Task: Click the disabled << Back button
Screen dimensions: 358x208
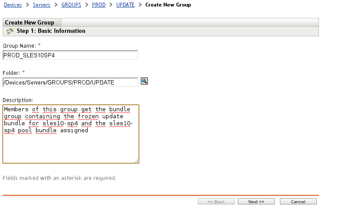Action: click(216, 201)
